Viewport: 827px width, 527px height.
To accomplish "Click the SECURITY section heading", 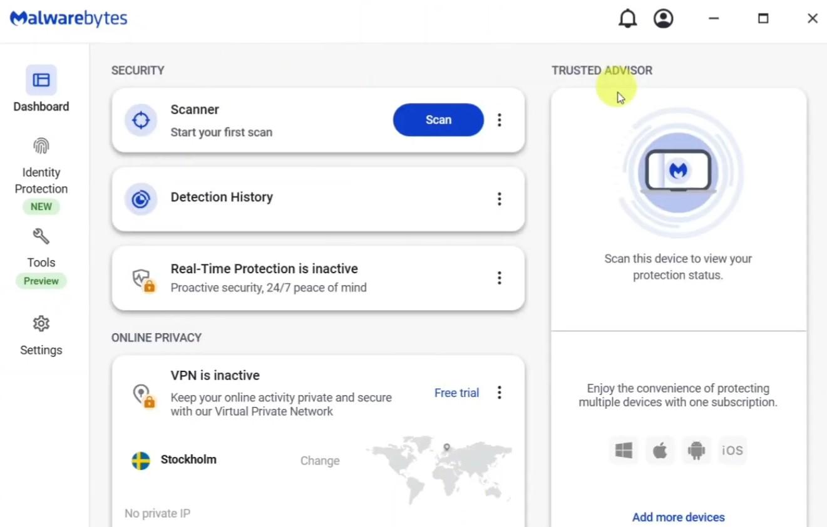I will tap(138, 71).
